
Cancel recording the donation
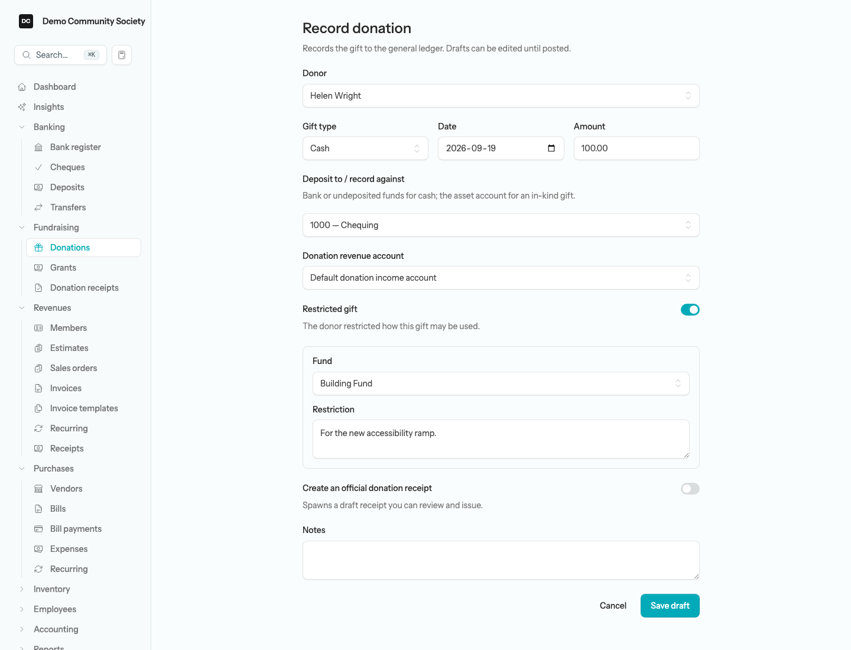613,606
